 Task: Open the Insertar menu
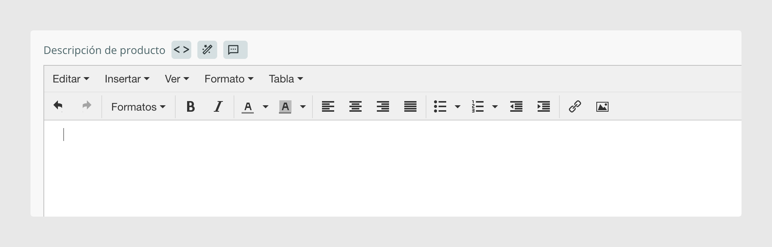(127, 79)
